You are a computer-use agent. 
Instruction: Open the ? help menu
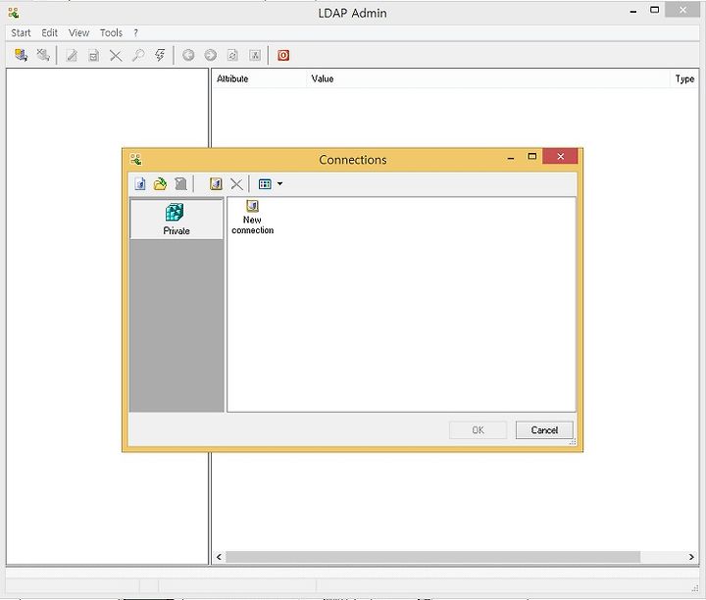point(135,33)
